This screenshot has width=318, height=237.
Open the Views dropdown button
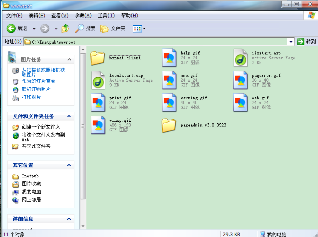coord(139,28)
